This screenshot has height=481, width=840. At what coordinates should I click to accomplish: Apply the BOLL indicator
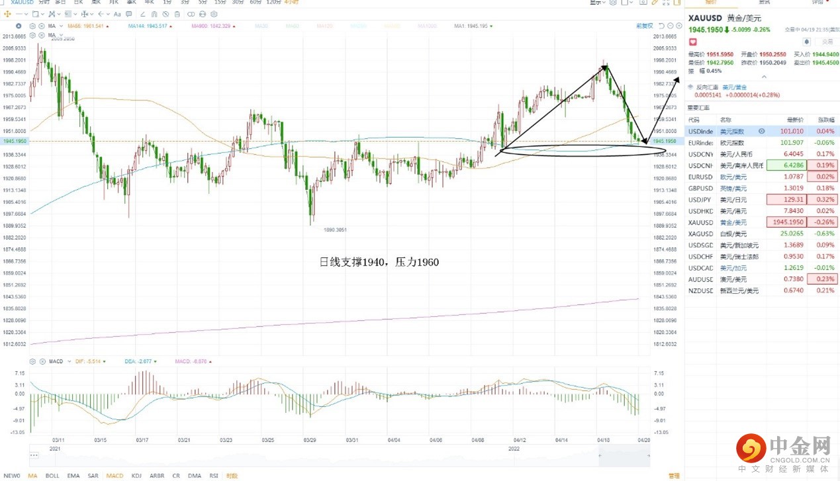52,476
